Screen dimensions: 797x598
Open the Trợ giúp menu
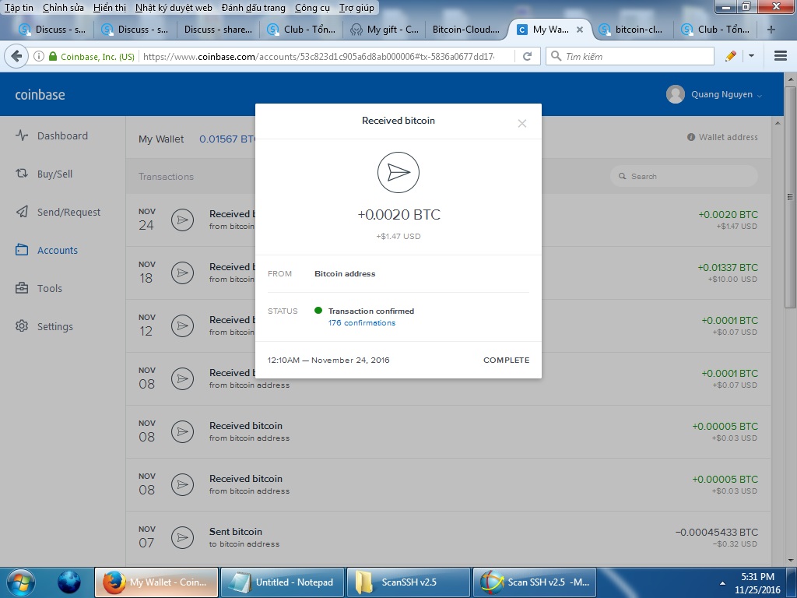(356, 8)
